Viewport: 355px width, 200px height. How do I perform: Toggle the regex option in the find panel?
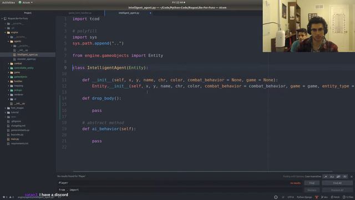tap(326, 177)
